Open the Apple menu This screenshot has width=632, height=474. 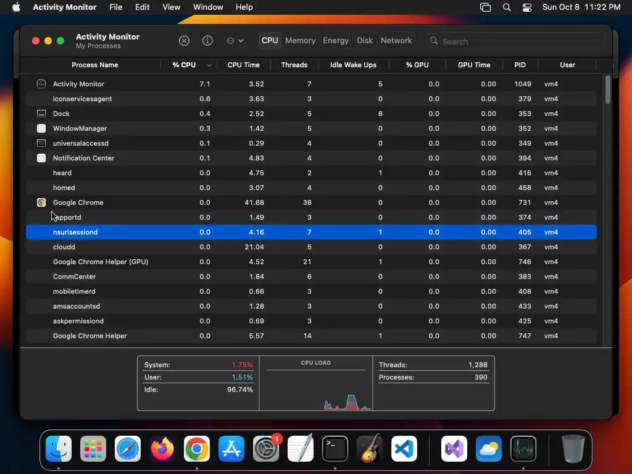click(x=16, y=7)
